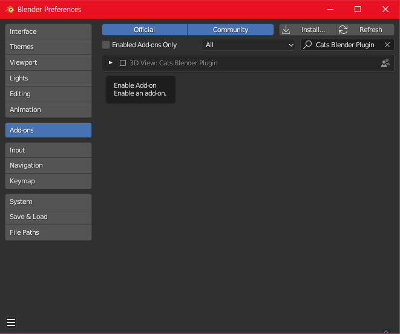Switch to System preferences
This screenshot has height=334, width=400.
click(x=48, y=201)
